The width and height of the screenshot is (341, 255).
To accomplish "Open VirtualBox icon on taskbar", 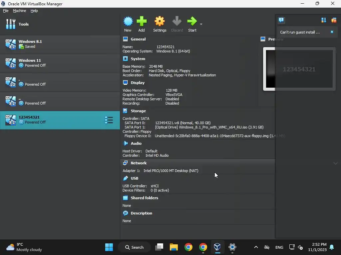I will (217, 247).
